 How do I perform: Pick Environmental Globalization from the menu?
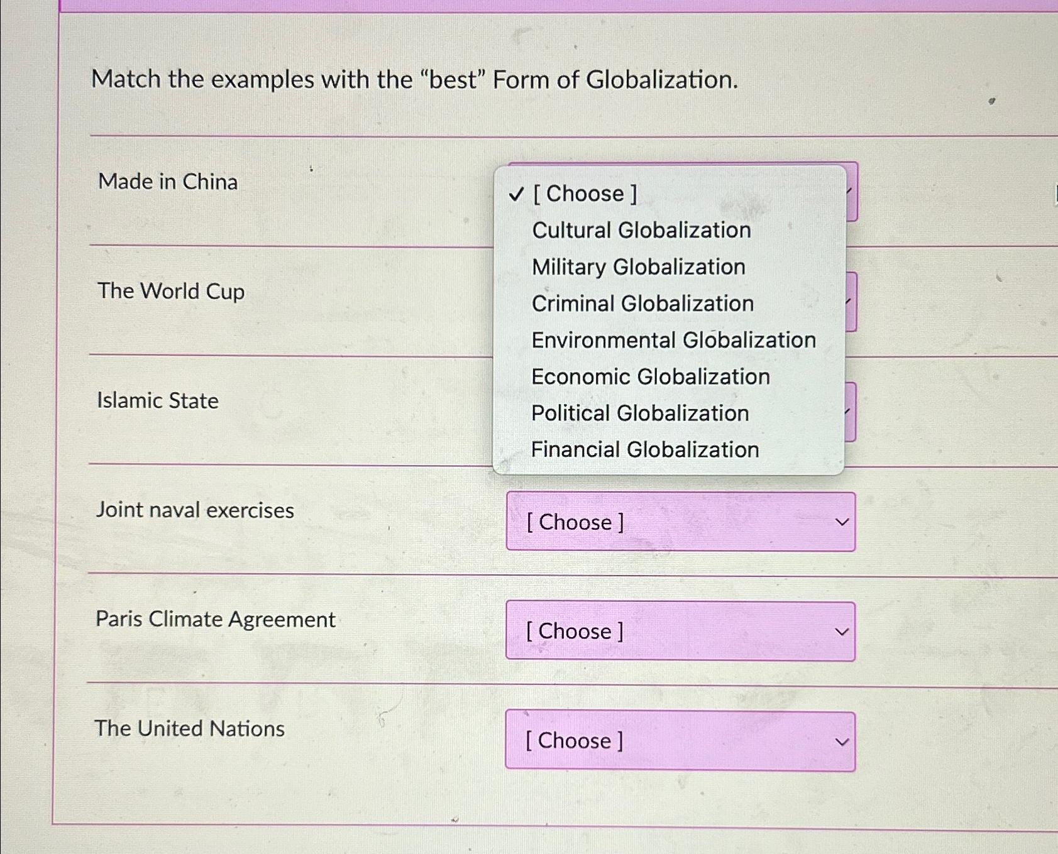tap(672, 339)
